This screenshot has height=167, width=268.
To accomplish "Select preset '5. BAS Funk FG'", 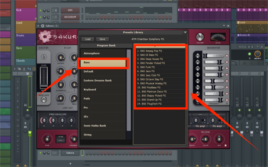I will (160, 67).
